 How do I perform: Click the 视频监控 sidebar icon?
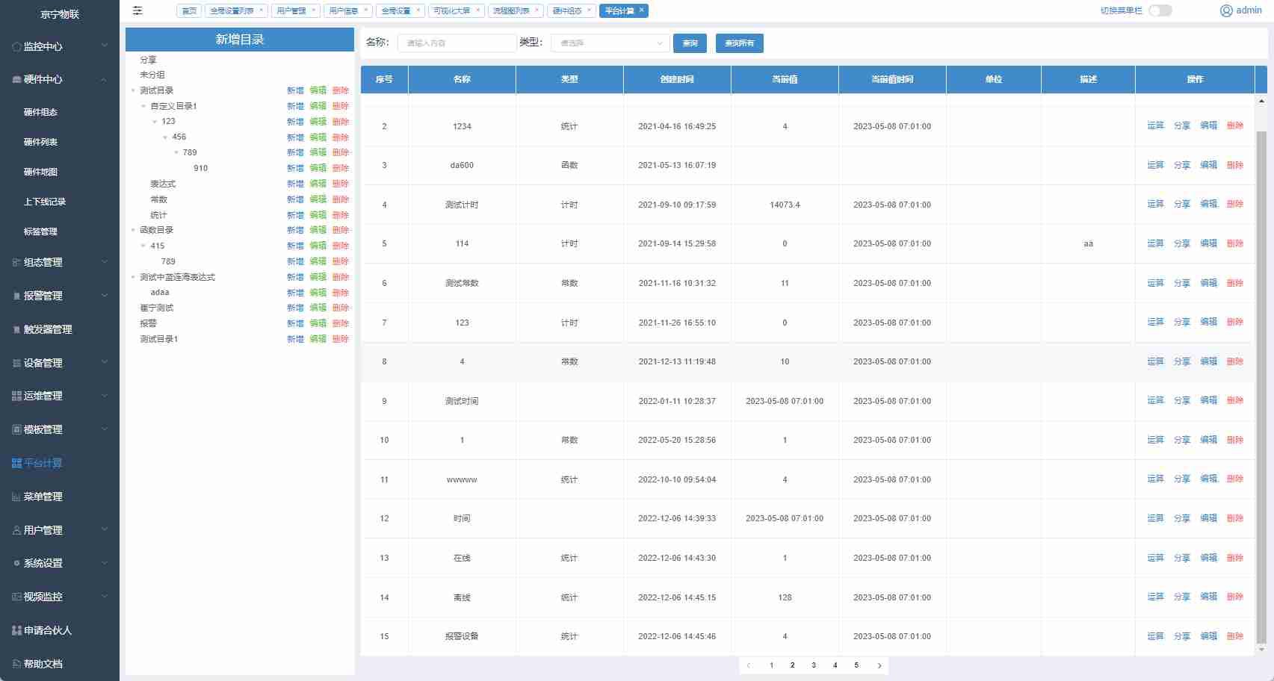16,597
